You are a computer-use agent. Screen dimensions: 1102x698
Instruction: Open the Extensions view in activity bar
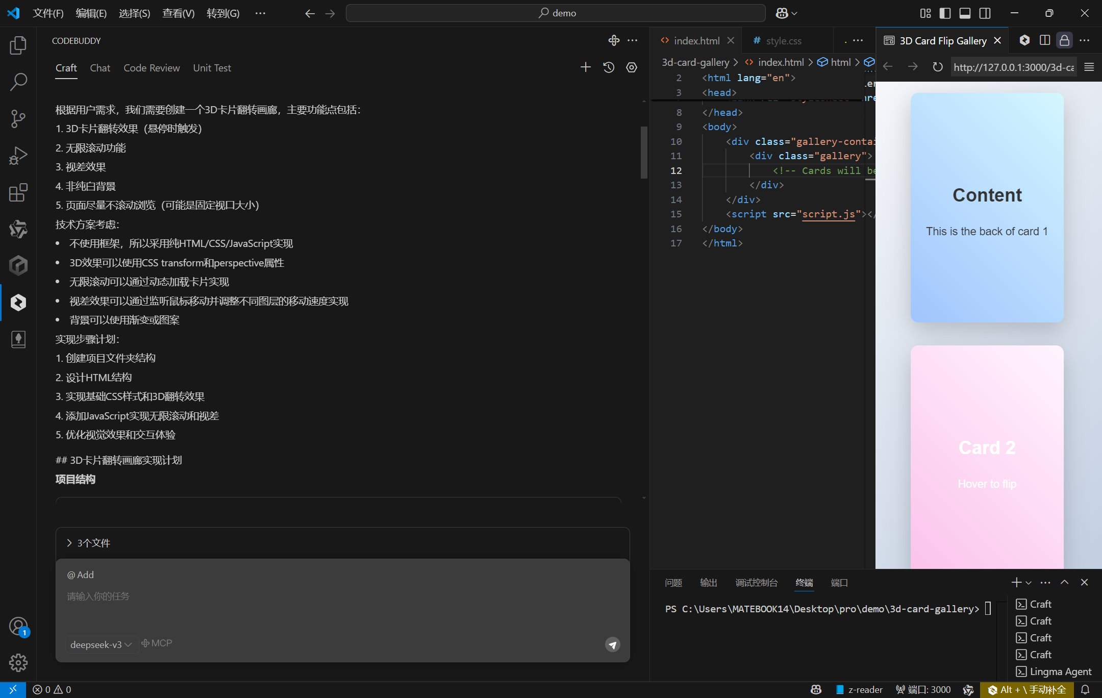click(x=18, y=192)
